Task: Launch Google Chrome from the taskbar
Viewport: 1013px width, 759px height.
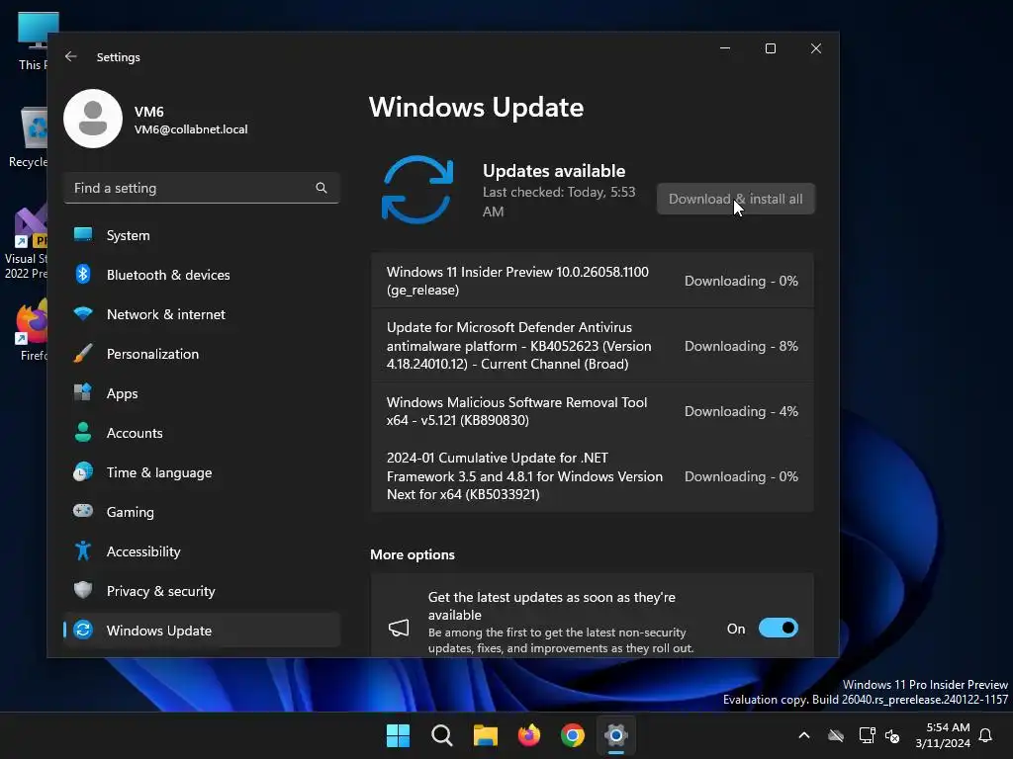Action: point(573,735)
